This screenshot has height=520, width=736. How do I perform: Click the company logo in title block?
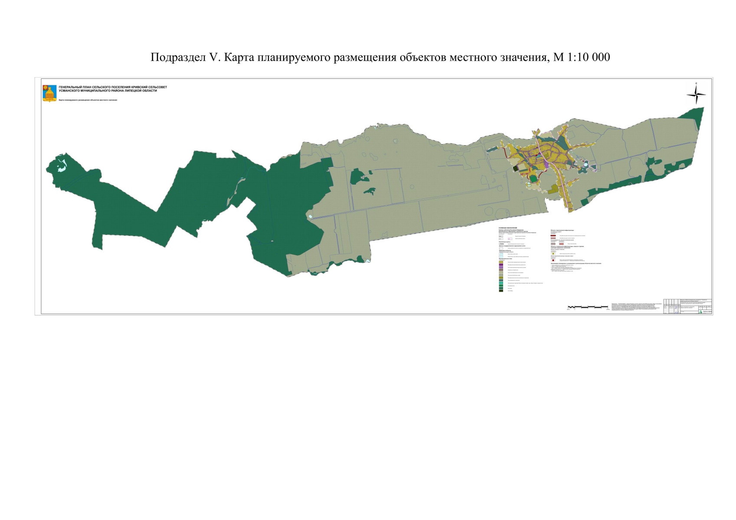[705, 311]
